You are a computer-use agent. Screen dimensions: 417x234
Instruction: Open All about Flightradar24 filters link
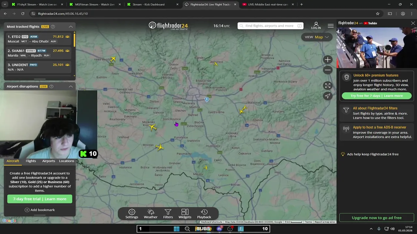377,113
